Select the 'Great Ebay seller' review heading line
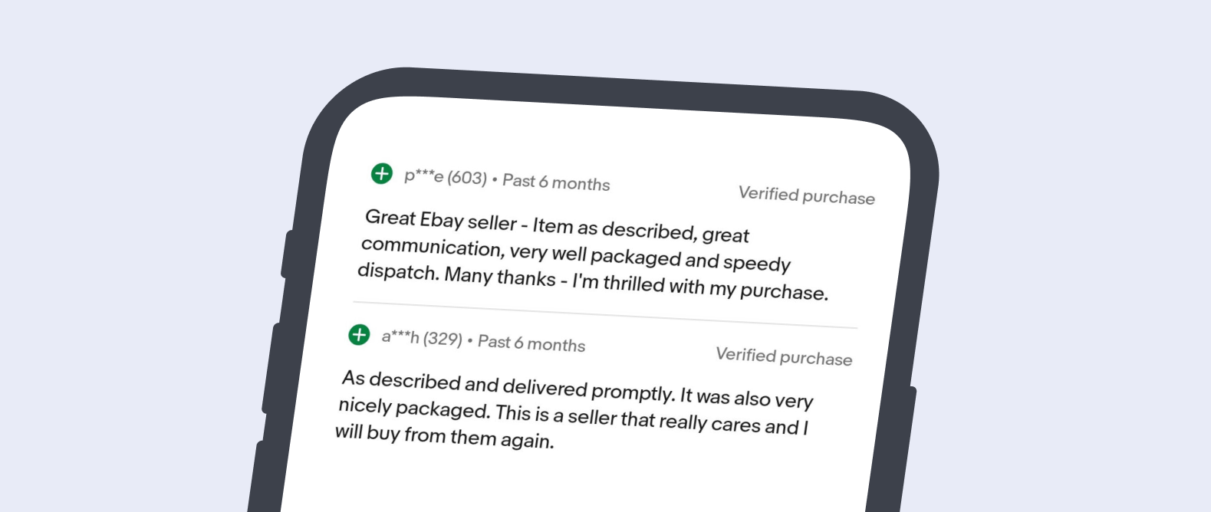This screenshot has width=1211, height=512. tap(557, 226)
